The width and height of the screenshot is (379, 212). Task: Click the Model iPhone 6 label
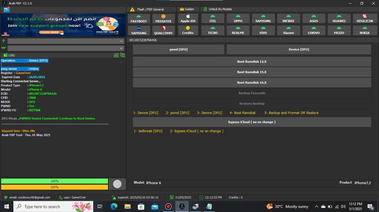(x=147, y=183)
